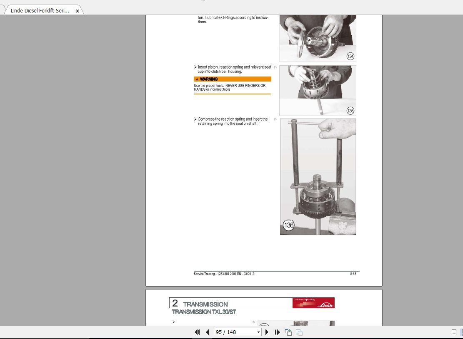Close the Linde Diesel Forklift document tab

click(78, 11)
